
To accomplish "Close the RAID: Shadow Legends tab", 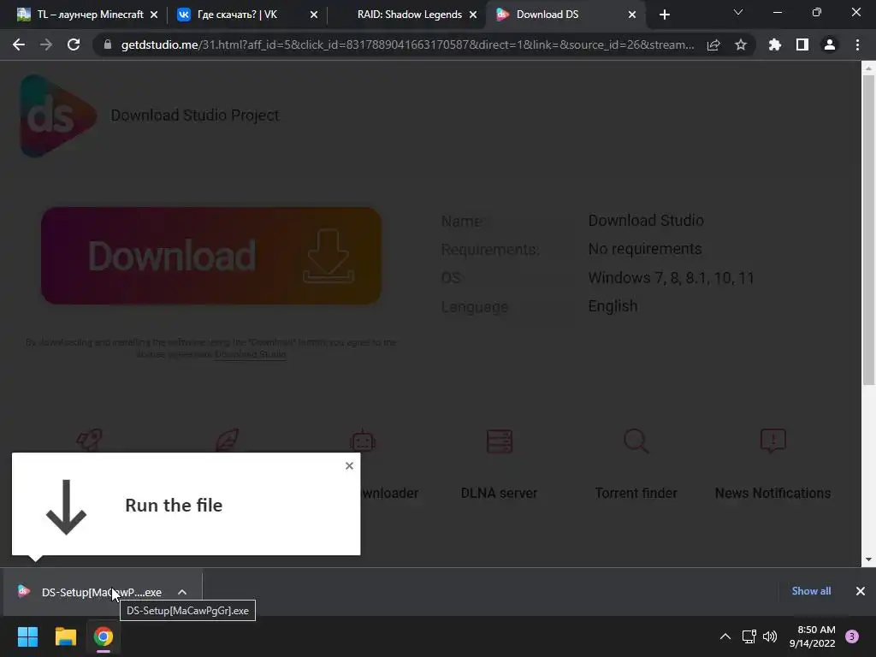I will 473,15.
